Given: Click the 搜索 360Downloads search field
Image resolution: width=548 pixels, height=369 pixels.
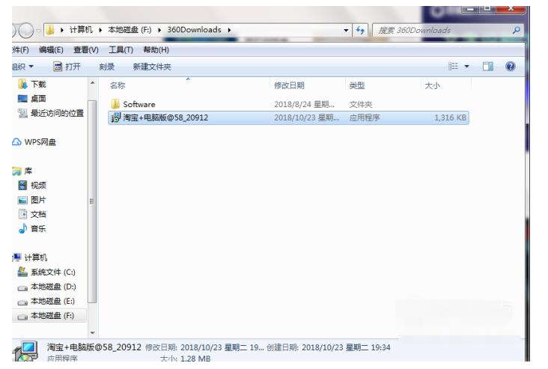Looking at the screenshot, I should [442, 31].
